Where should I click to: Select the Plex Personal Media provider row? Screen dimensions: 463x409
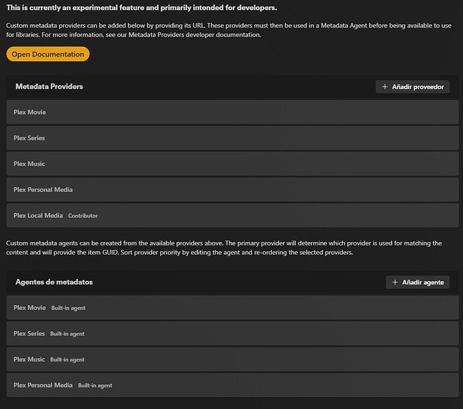point(232,190)
